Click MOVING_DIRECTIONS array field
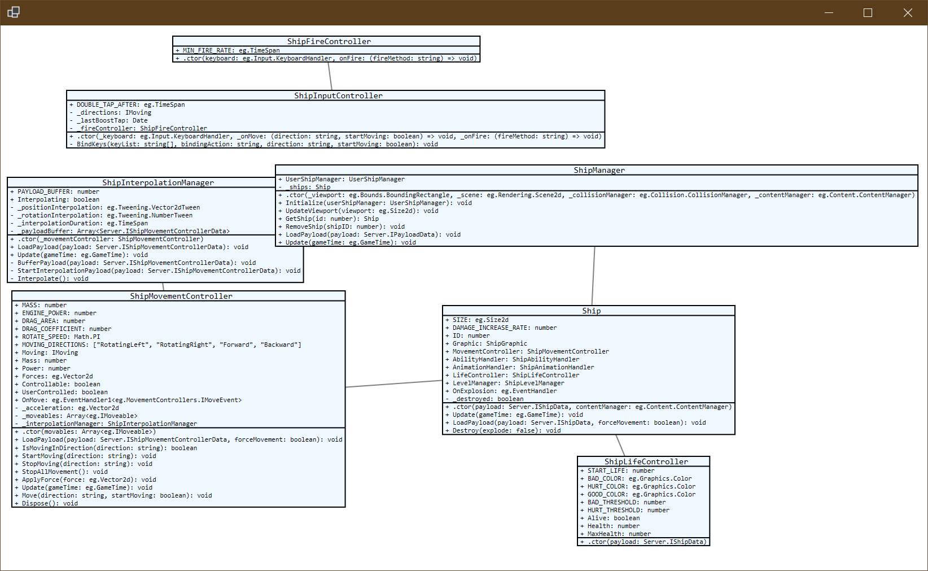This screenshot has height=571, width=928. (x=158, y=345)
